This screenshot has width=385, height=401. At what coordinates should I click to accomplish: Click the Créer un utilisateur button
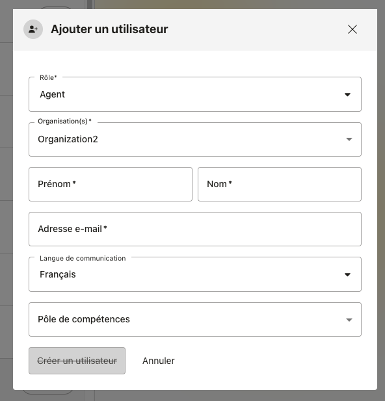click(77, 361)
